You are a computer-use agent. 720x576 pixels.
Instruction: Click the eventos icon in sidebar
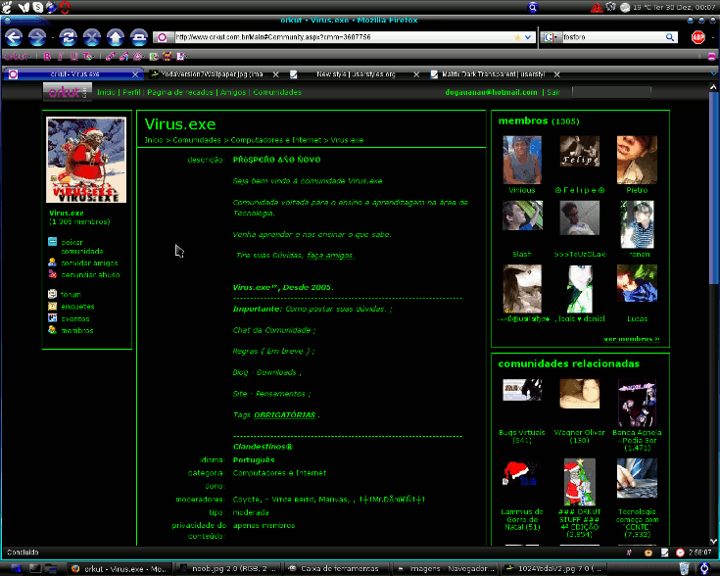point(52,317)
